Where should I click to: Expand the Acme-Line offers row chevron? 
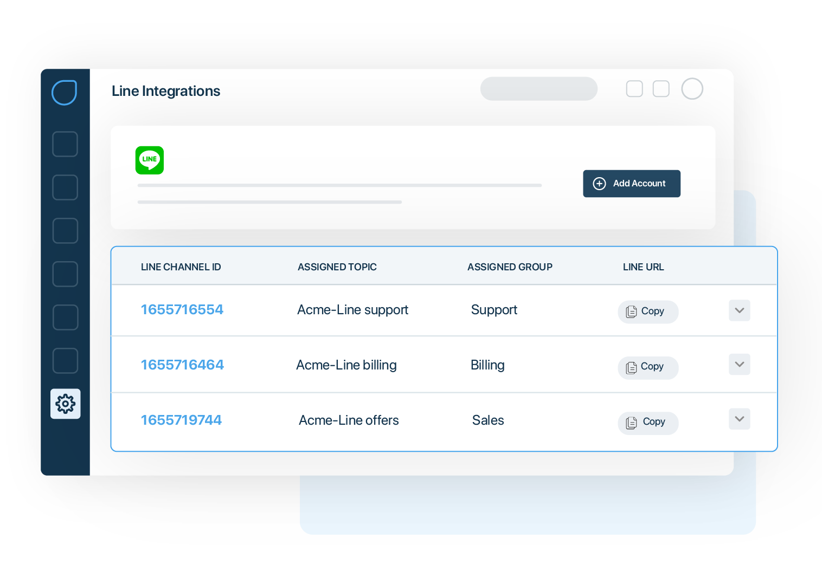(x=739, y=419)
